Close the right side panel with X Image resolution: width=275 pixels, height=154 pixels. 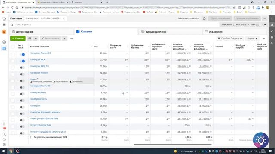(272, 18)
